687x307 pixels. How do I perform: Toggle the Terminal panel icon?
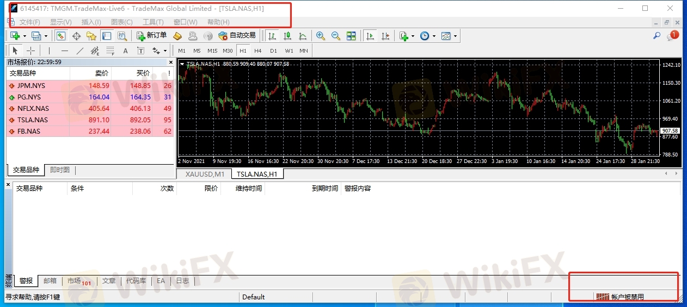107,36
